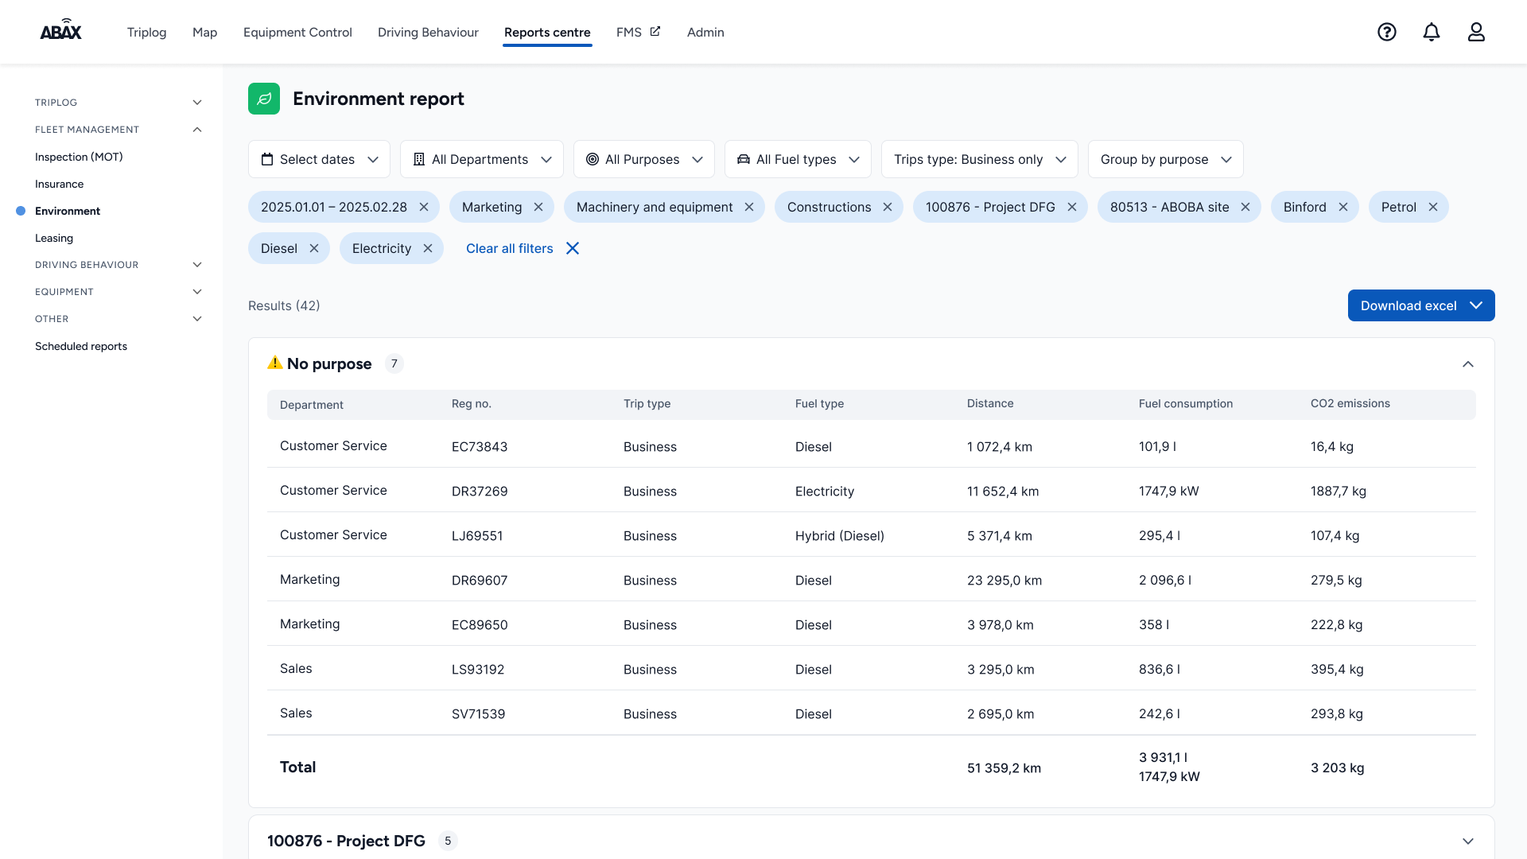Expand the 100876 - Project DFG section
Image resolution: width=1527 pixels, height=859 pixels.
click(1468, 841)
